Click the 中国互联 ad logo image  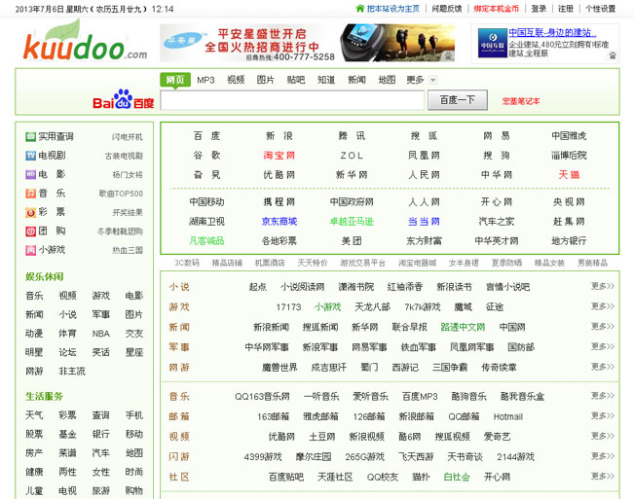pyautogui.click(x=492, y=43)
